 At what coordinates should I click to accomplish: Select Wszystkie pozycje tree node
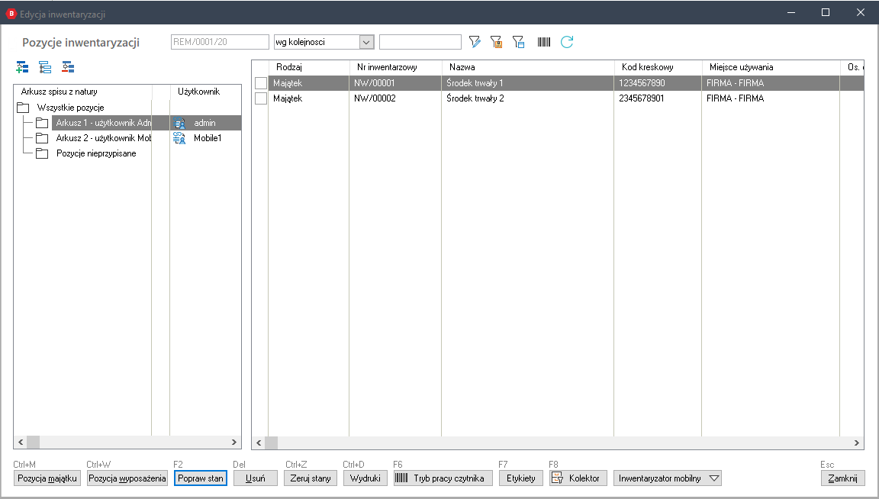71,108
